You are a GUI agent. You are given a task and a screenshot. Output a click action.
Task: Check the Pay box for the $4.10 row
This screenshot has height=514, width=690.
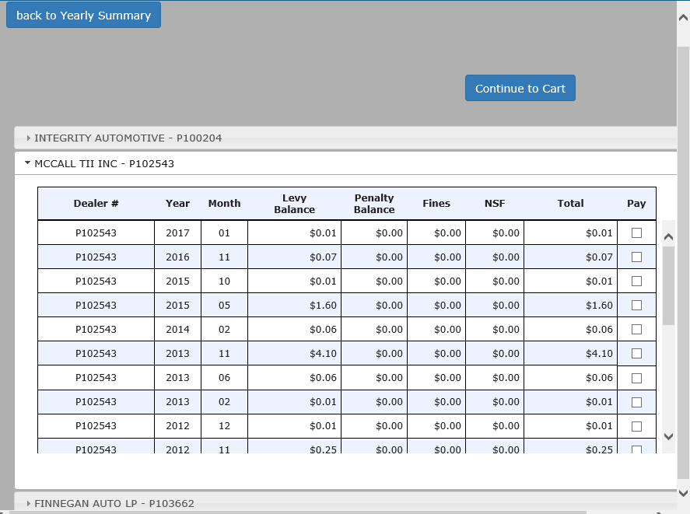pyautogui.click(x=636, y=353)
